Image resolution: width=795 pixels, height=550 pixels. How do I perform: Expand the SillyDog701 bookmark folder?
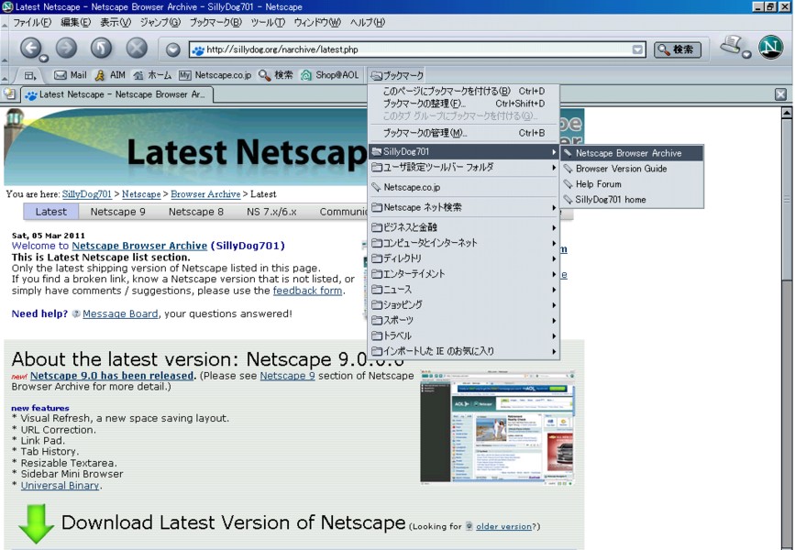463,151
